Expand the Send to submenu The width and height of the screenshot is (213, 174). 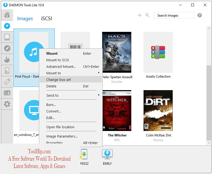pyautogui.click(x=71, y=95)
